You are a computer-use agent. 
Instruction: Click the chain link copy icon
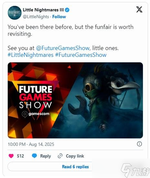(x=60, y=156)
